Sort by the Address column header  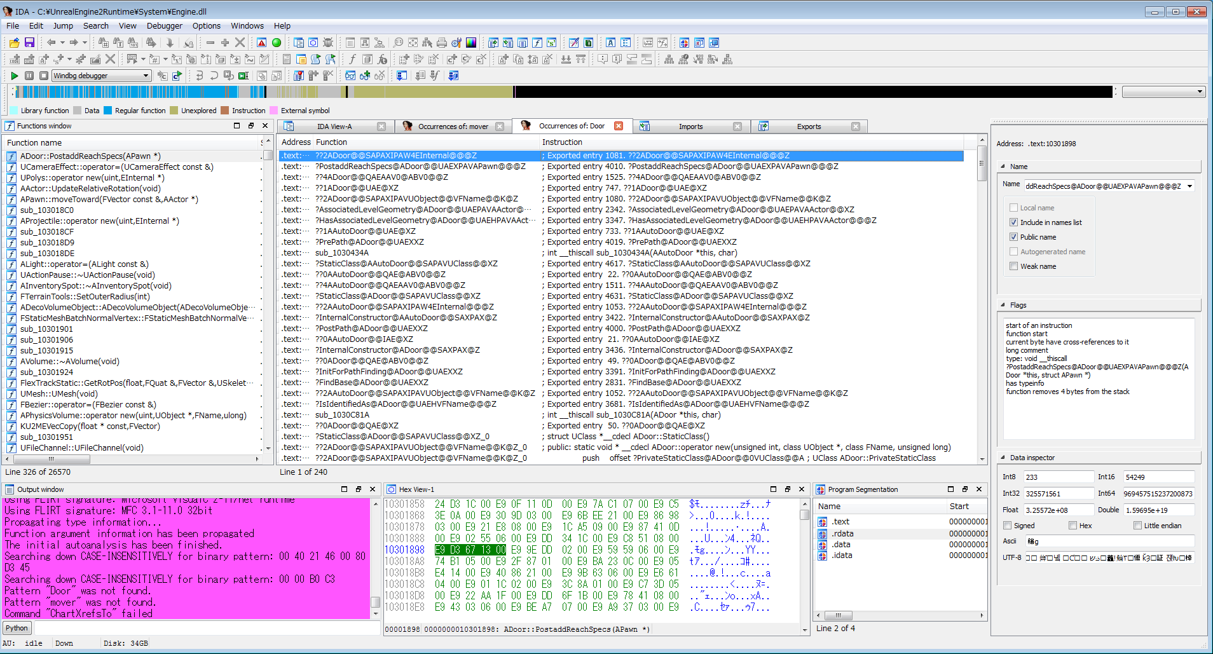pyautogui.click(x=296, y=142)
